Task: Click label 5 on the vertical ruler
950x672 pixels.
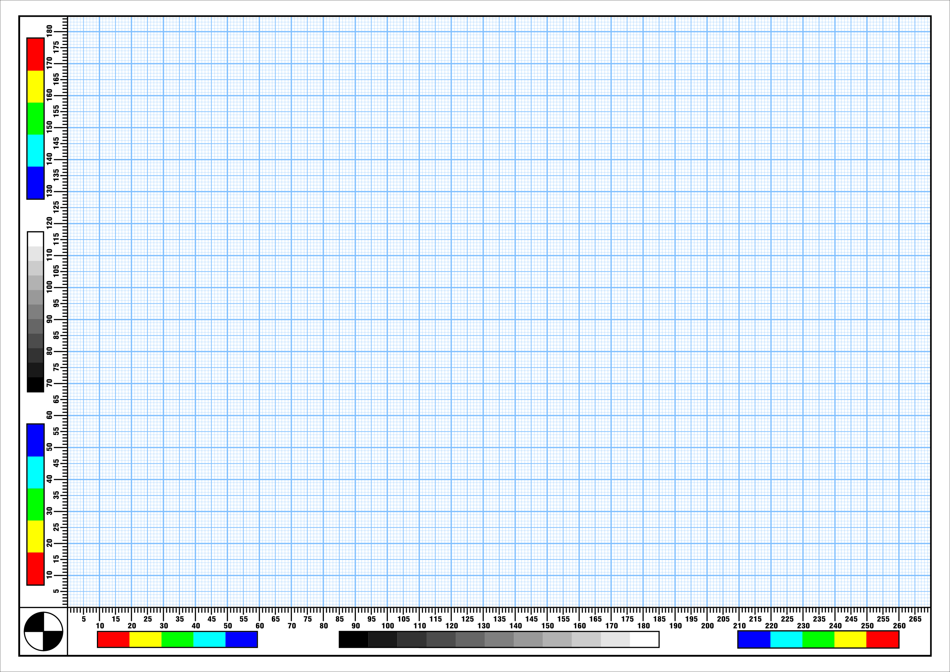Action: coord(56,591)
